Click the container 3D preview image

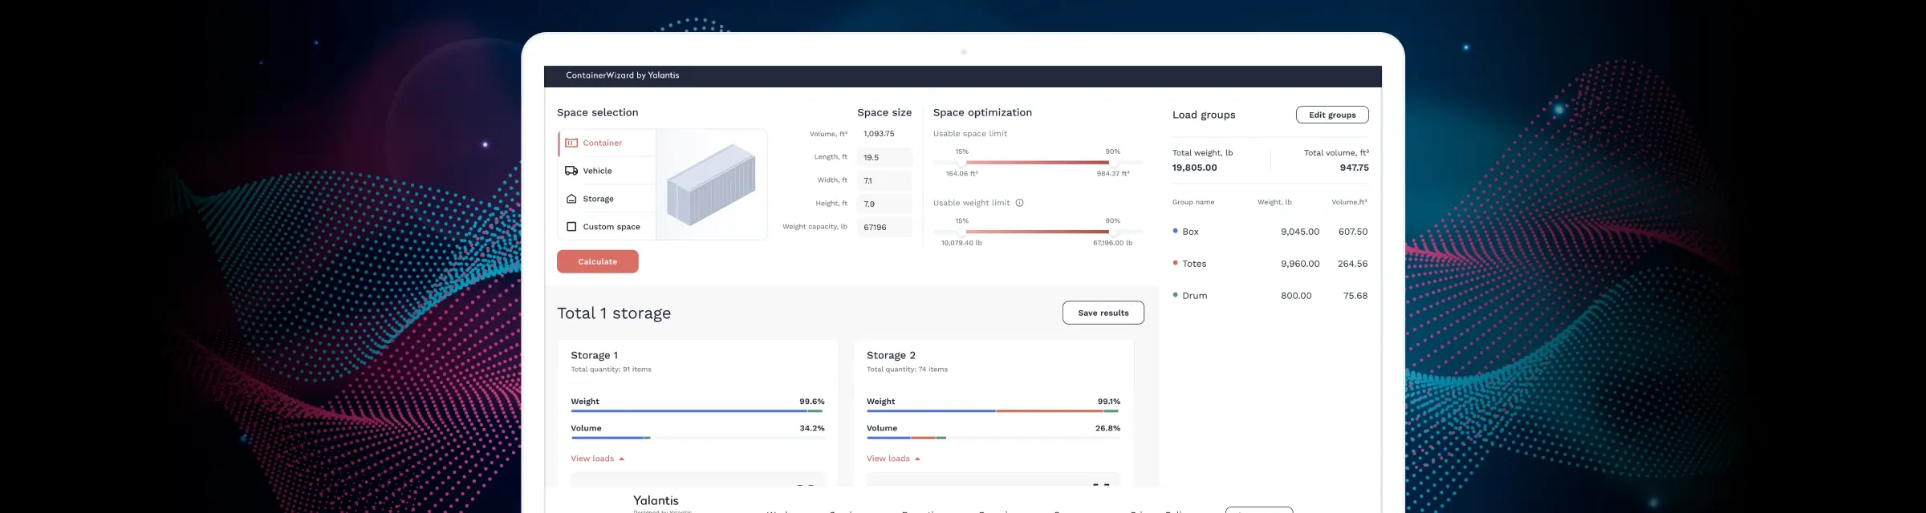(x=711, y=184)
